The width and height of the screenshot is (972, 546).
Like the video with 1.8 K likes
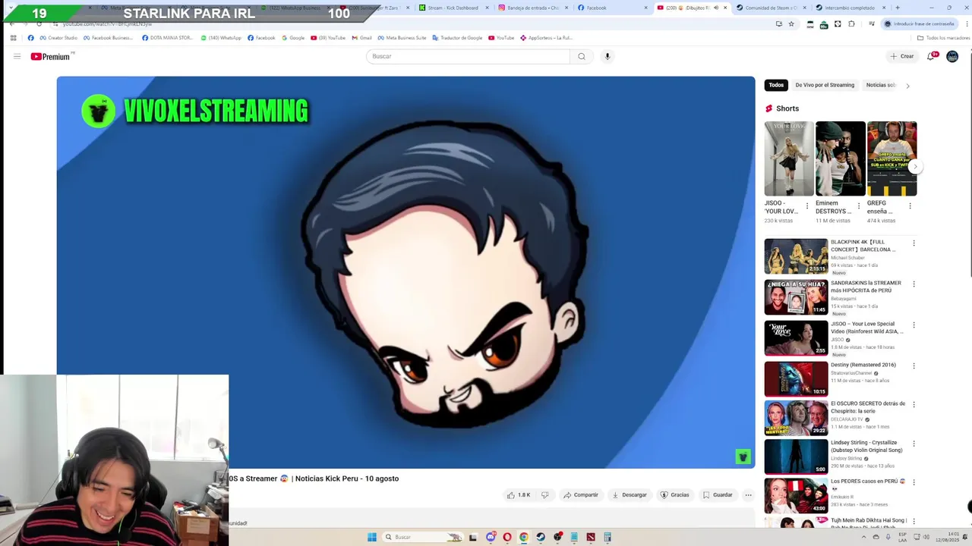point(519,495)
